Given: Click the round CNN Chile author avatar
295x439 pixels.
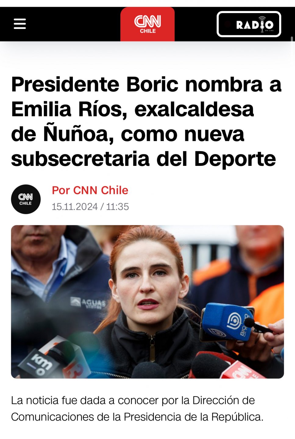Looking at the screenshot, I should click(26, 199).
